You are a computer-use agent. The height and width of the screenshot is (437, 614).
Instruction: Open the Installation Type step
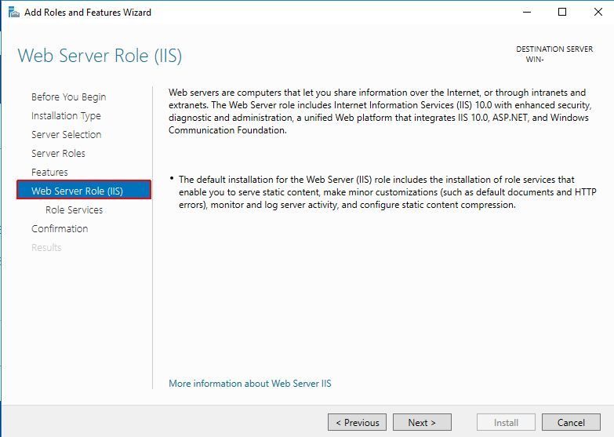[x=66, y=116]
